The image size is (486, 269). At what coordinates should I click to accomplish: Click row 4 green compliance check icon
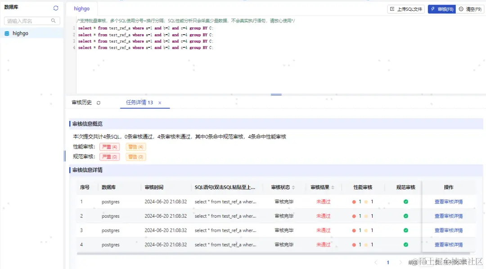pyautogui.click(x=406, y=245)
